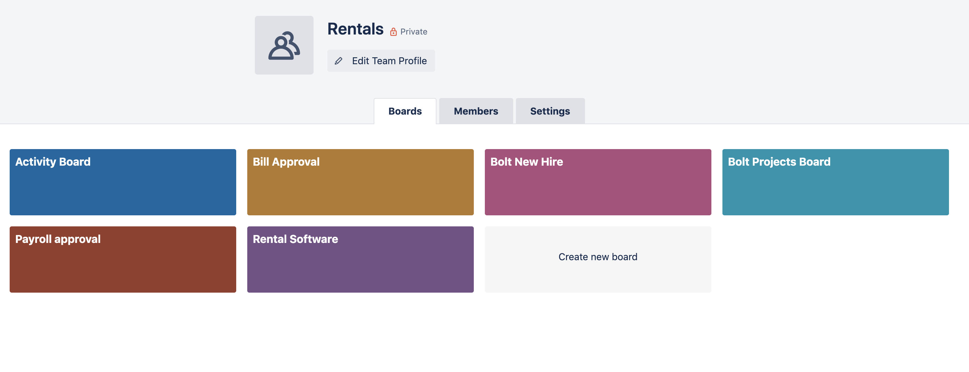This screenshot has width=969, height=372.
Task: Click the Private visibility label
Action: coord(413,32)
